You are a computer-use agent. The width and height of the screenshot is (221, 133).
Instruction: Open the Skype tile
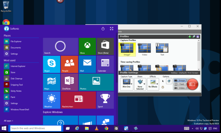coord(52,64)
